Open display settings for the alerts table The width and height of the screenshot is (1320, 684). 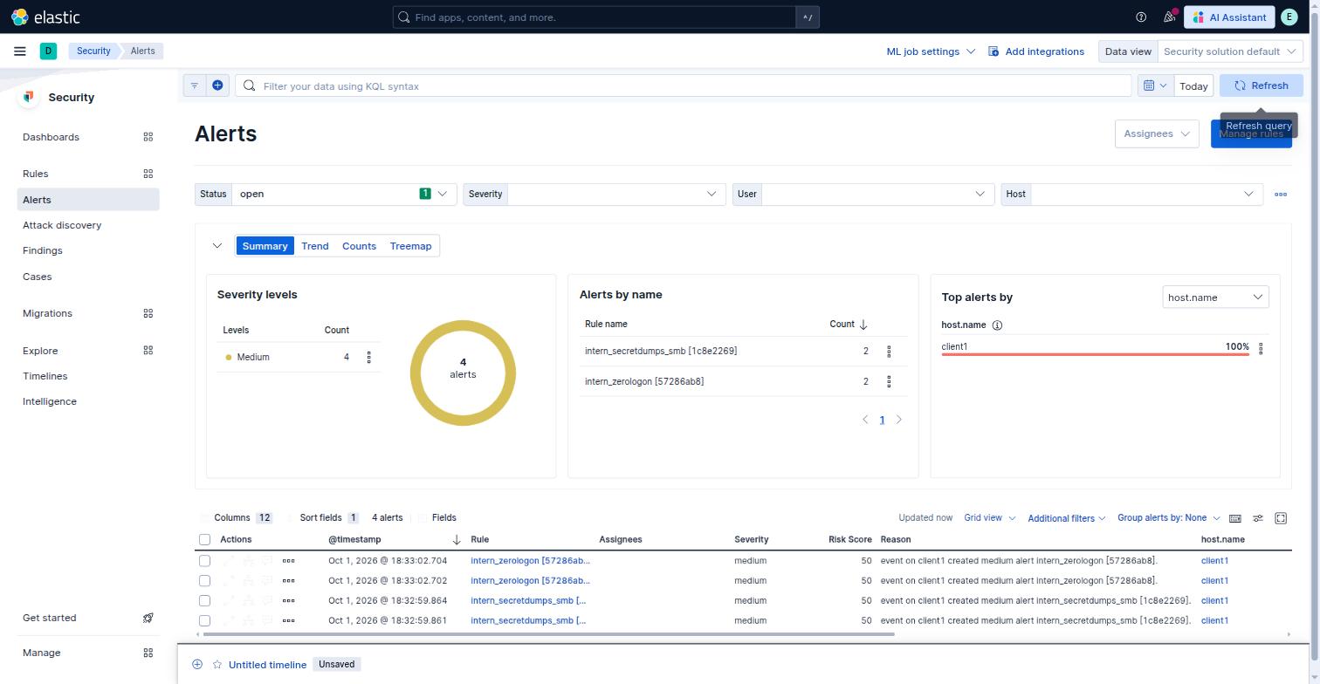[x=1258, y=518]
